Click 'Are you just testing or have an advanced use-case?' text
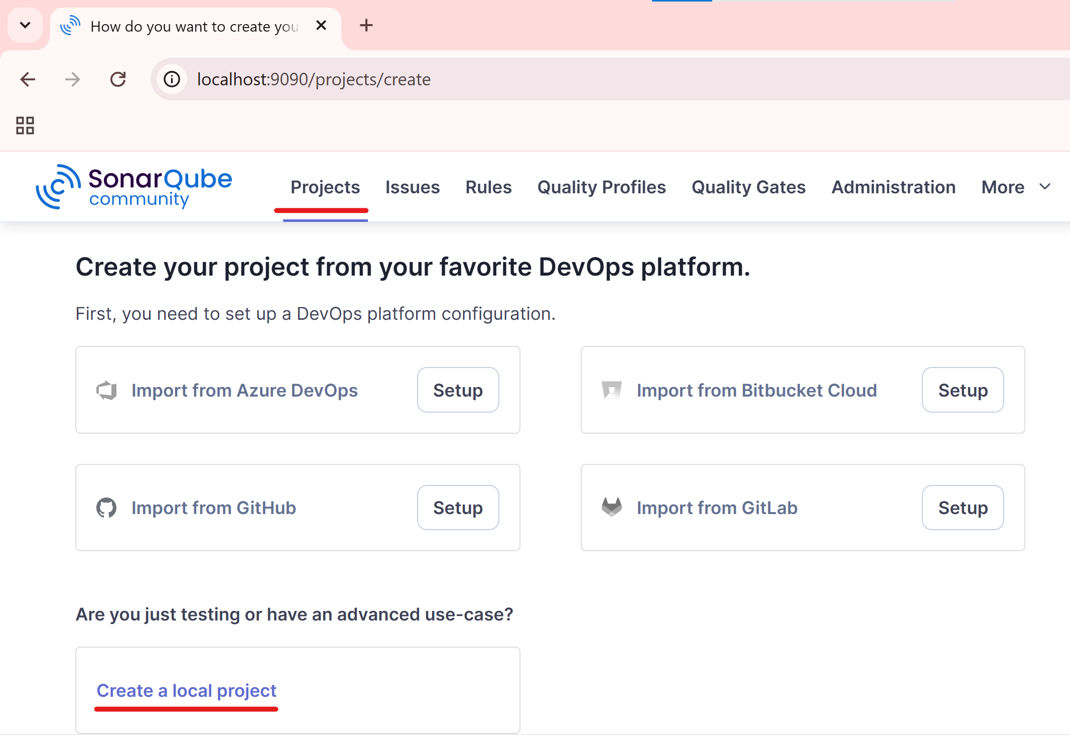This screenshot has height=748, width=1070. coord(295,614)
